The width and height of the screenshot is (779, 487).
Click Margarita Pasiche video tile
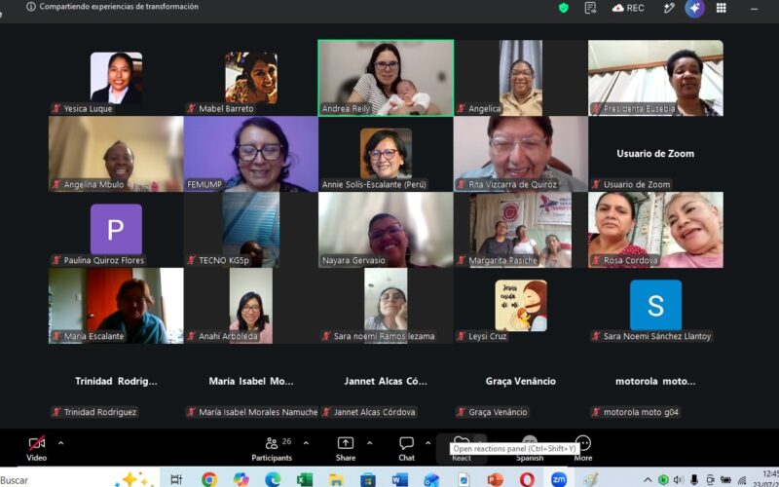click(x=521, y=230)
